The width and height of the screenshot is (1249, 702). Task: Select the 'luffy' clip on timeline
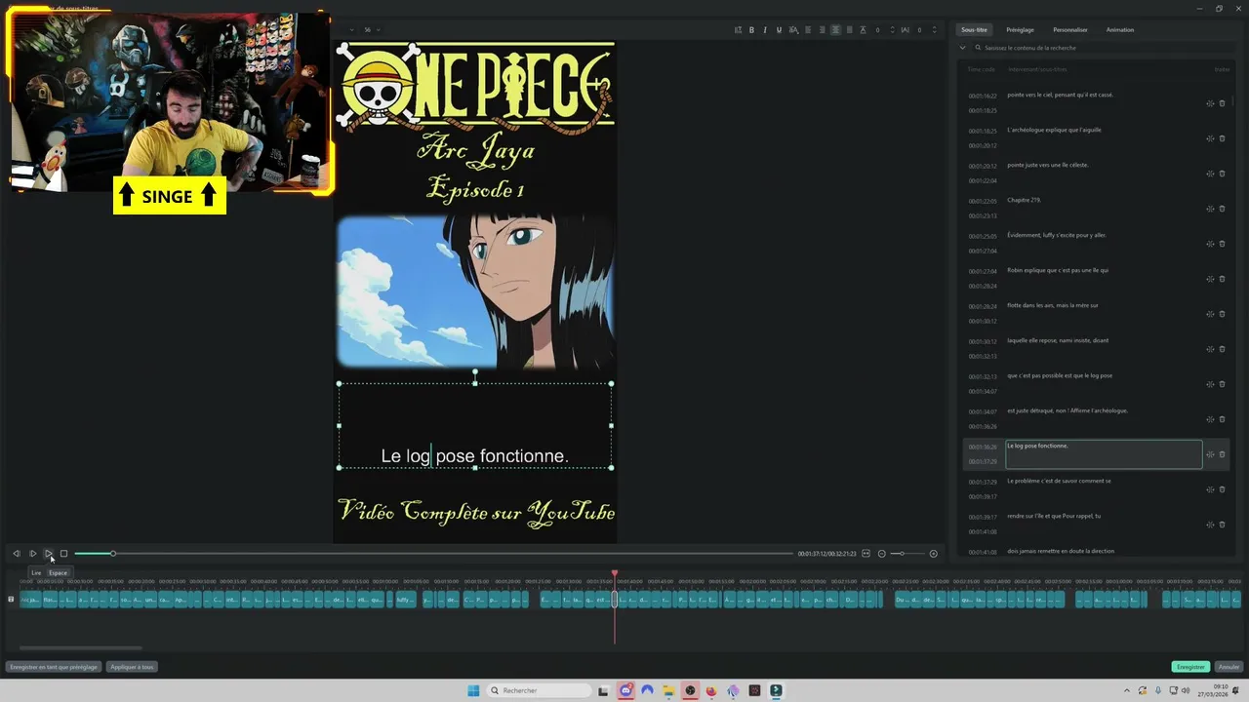405,600
